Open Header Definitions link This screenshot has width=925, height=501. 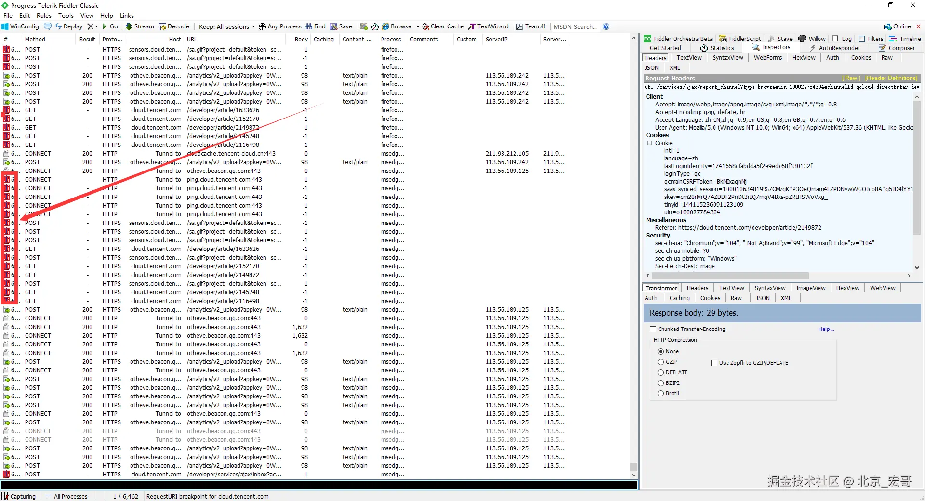(x=891, y=78)
